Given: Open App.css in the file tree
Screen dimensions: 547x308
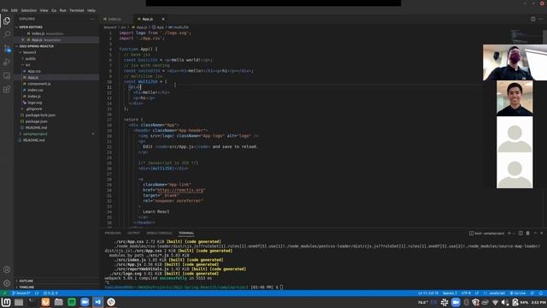Looking at the screenshot, I should click(x=34, y=71).
